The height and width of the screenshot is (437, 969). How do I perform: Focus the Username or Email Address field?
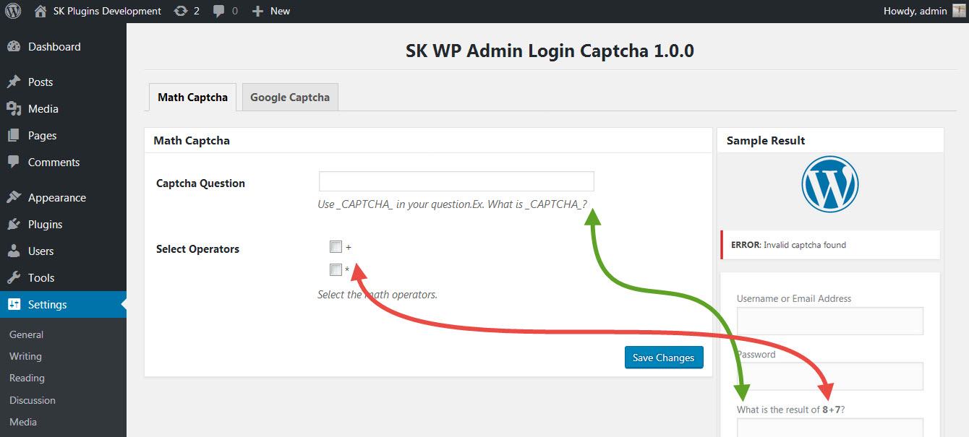pos(830,321)
